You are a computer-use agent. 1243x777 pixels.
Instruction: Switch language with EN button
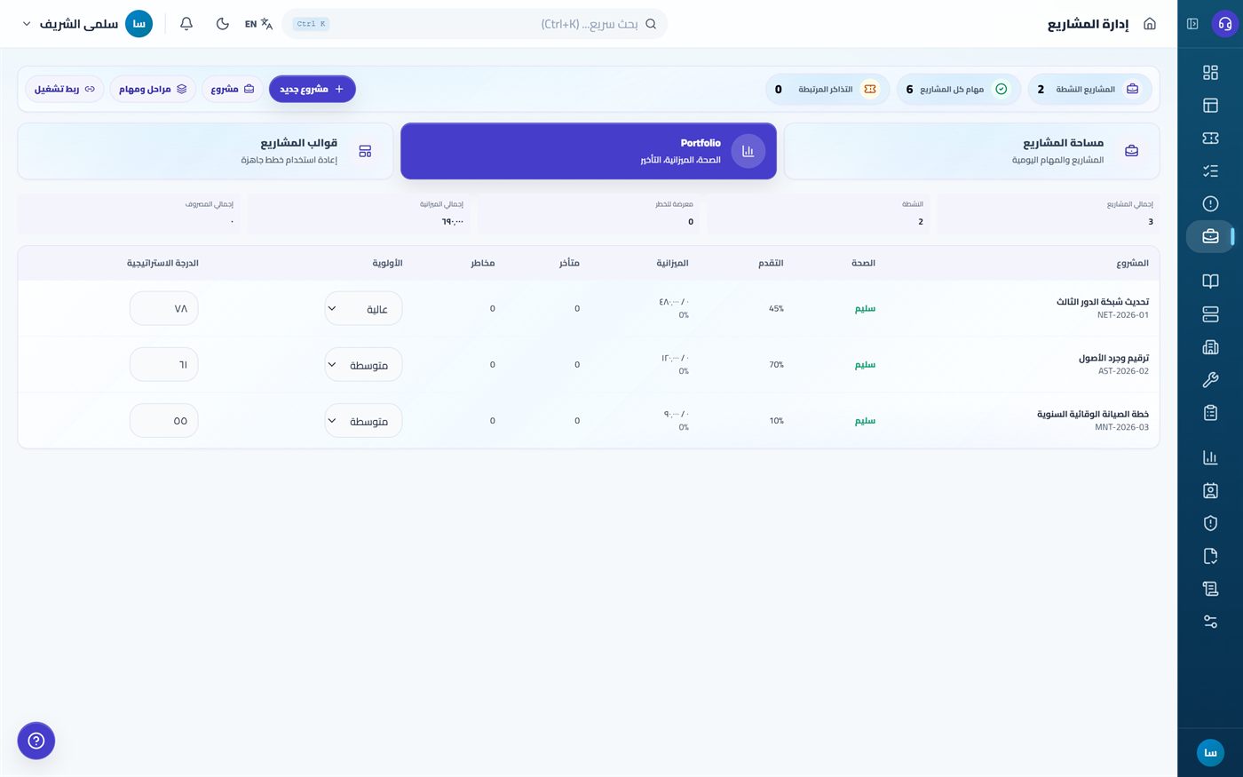point(258,24)
